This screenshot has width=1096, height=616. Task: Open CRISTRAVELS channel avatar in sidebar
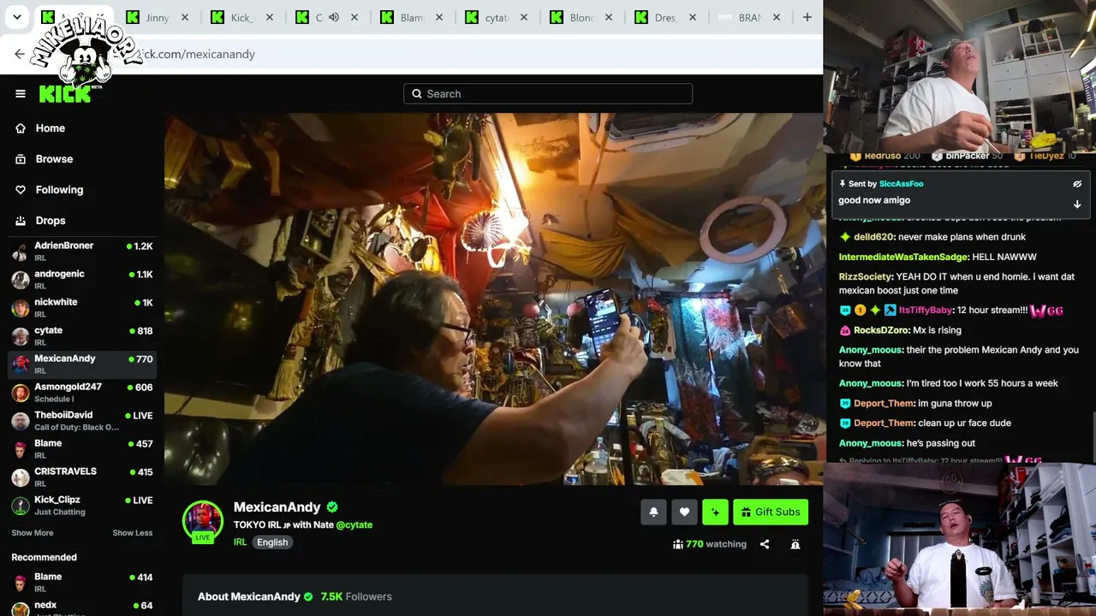click(x=20, y=477)
